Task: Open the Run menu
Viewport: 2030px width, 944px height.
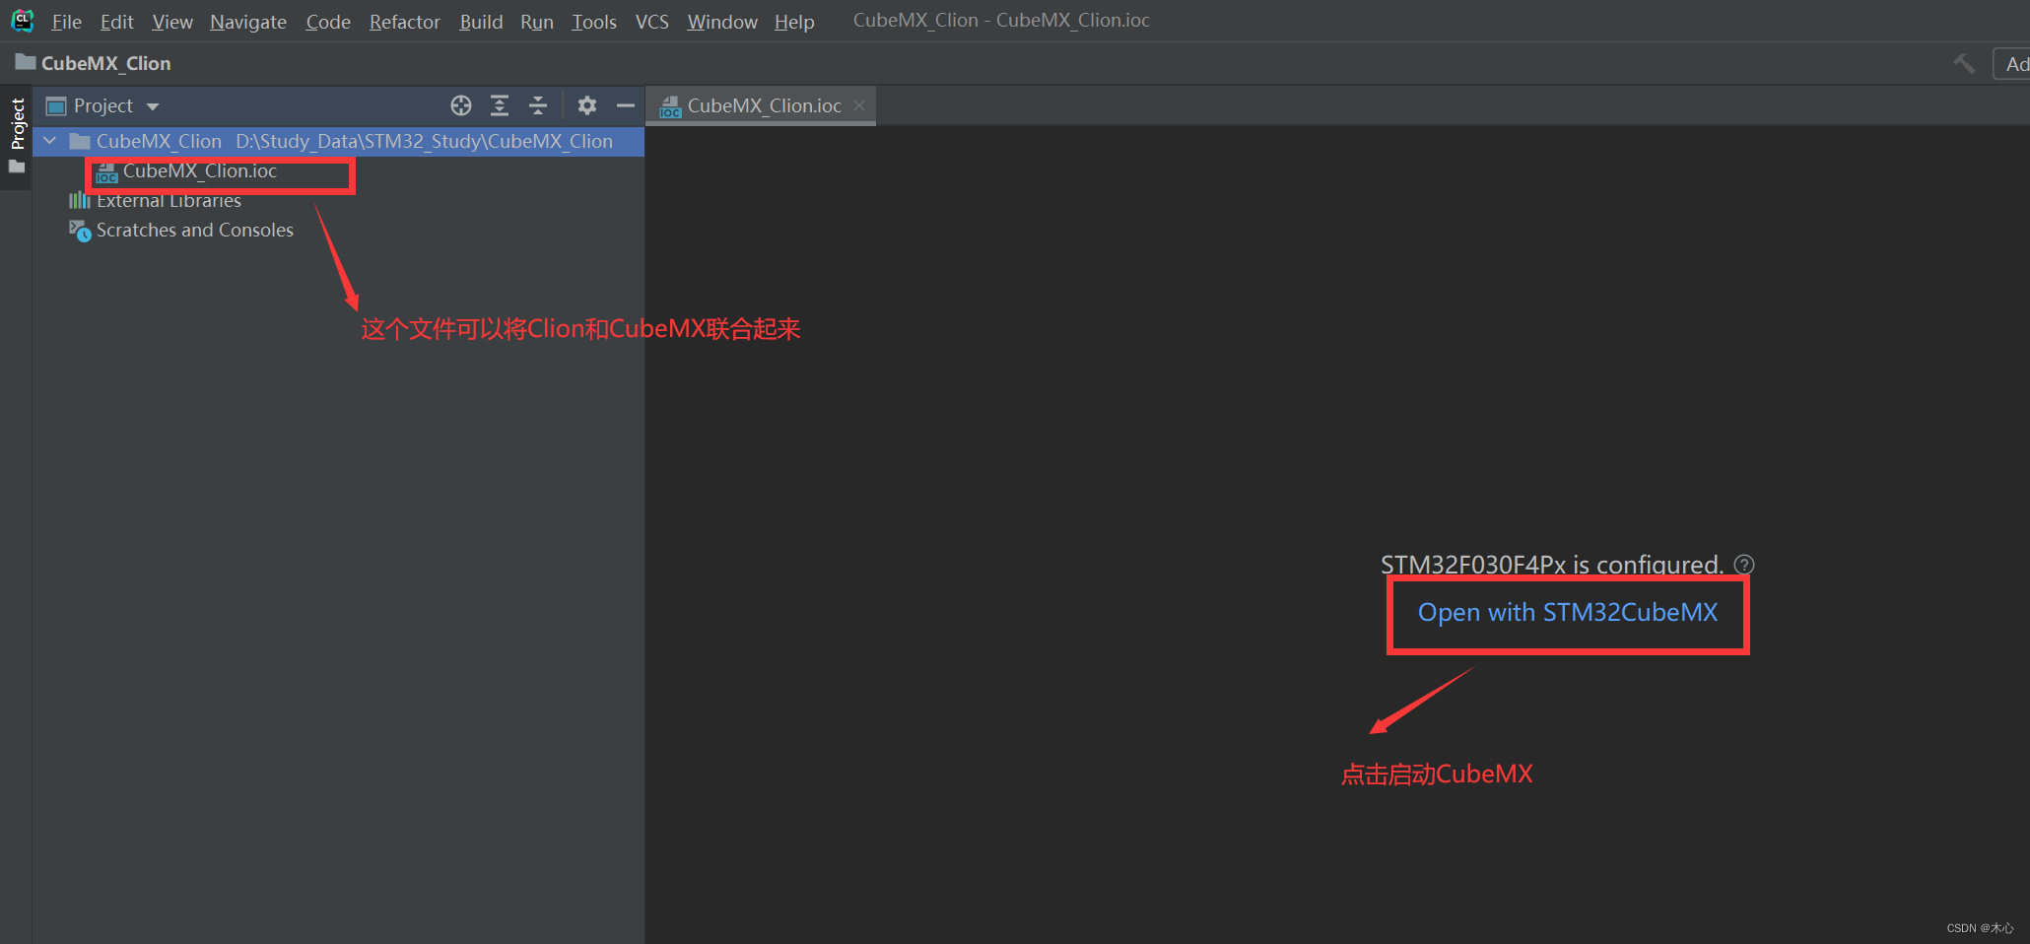Action: tap(537, 22)
